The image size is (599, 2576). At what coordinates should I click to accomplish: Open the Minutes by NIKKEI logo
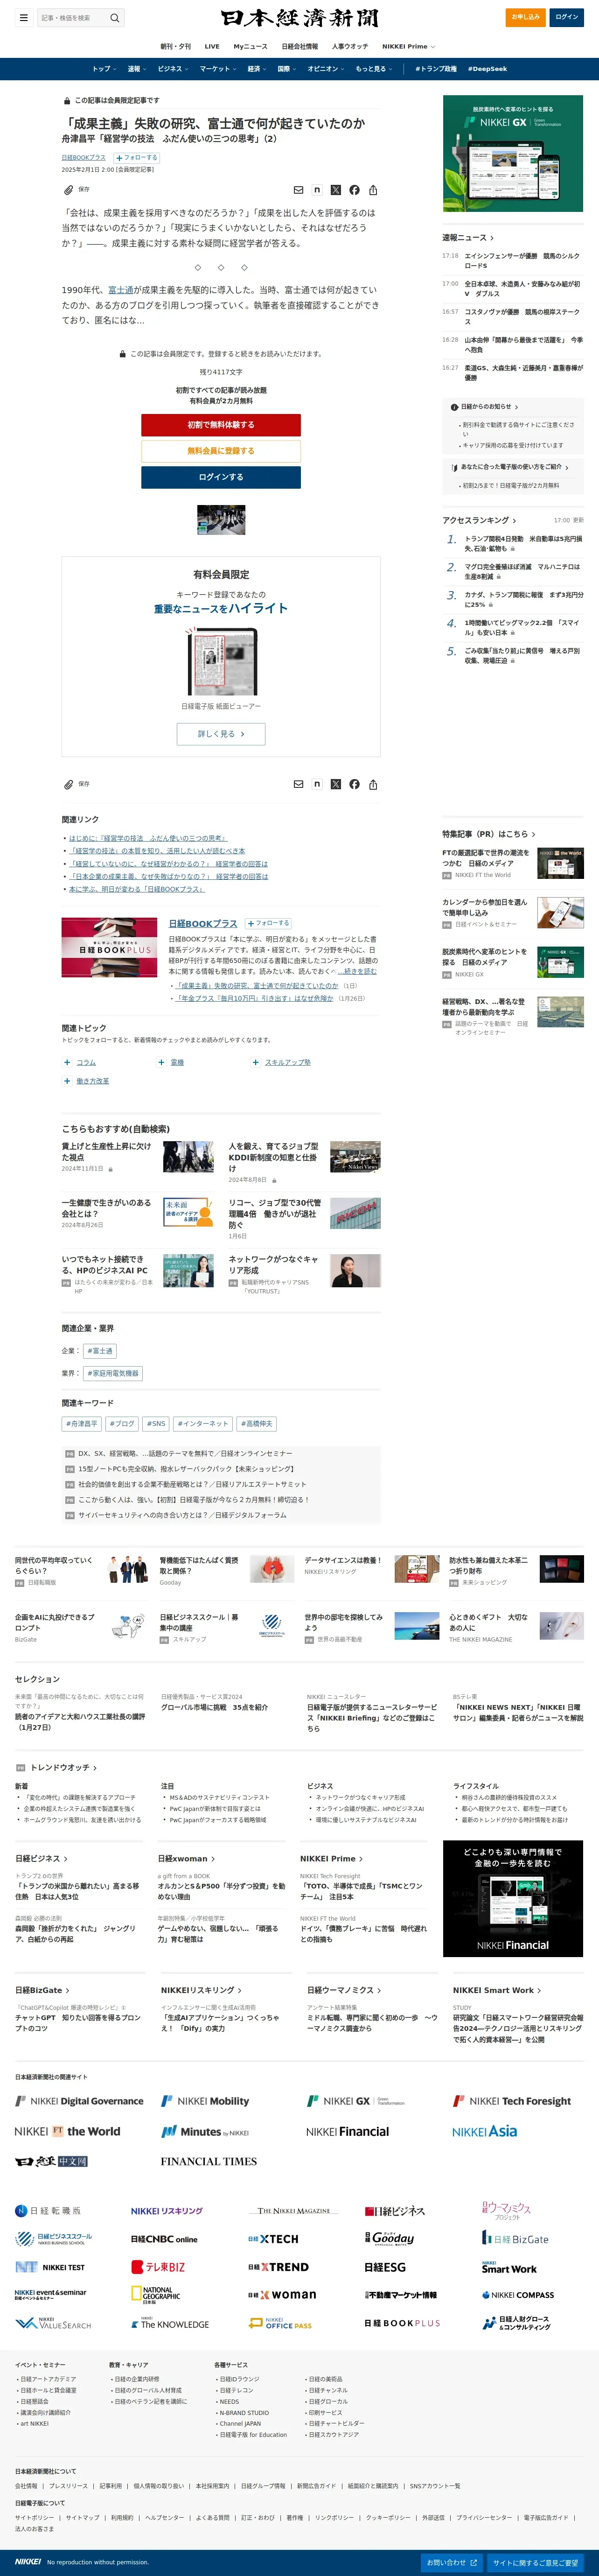point(205,2131)
